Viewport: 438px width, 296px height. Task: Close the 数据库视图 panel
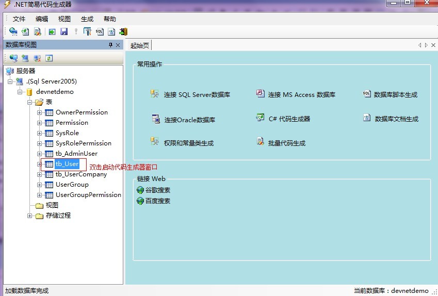tap(118, 45)
